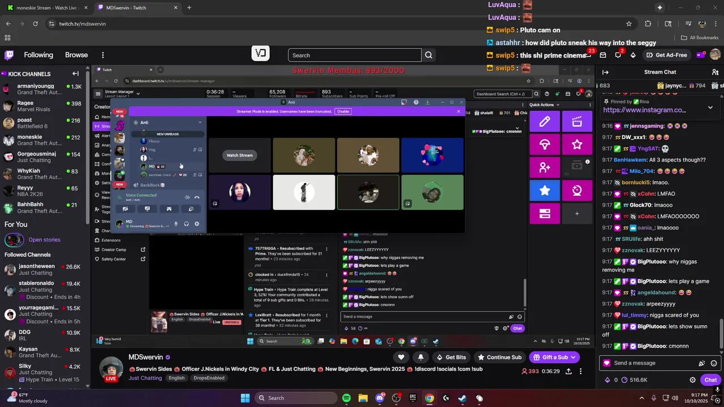Click the Get Ad-Free button

pos(666,55)
